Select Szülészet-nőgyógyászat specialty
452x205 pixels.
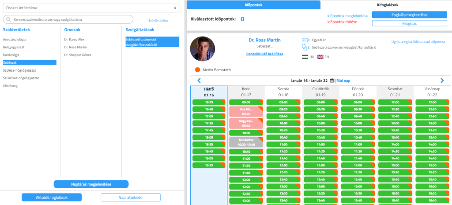point(21,78)
